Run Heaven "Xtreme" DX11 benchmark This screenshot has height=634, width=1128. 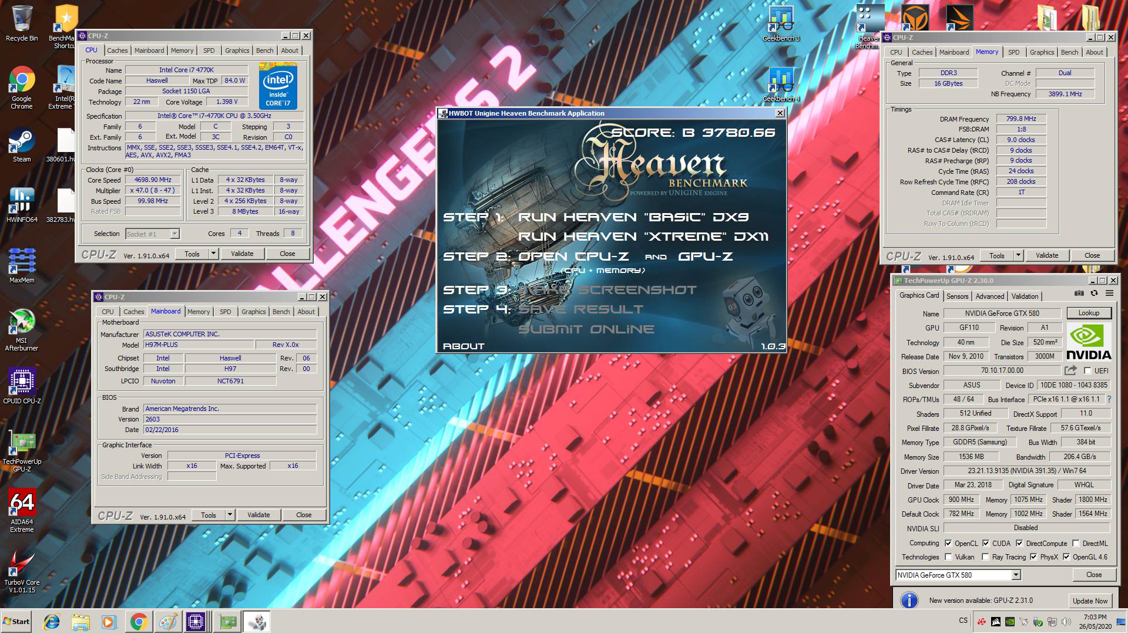coord(643,237)
